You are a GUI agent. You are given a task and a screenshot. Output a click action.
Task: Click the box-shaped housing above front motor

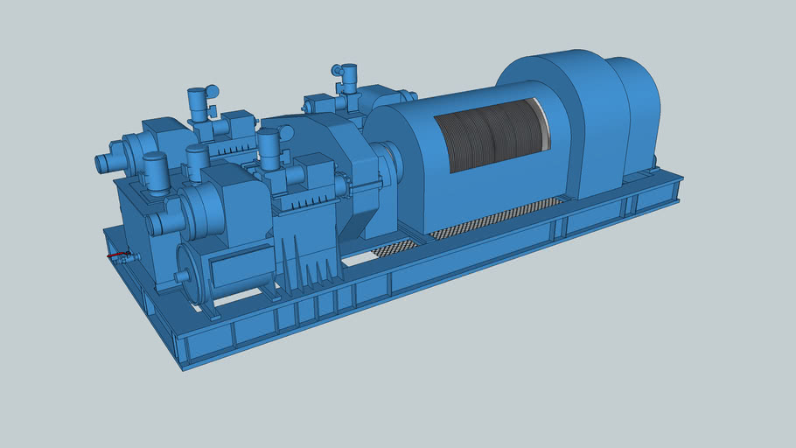tap(226, 197)
